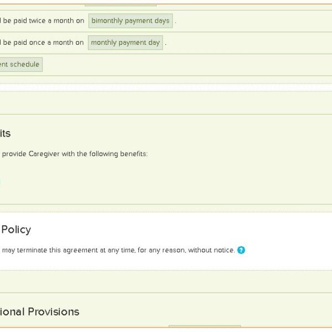332x332 pixels.
Task: Click the 'bimonthly payment days' field
Action: point(131,21)
